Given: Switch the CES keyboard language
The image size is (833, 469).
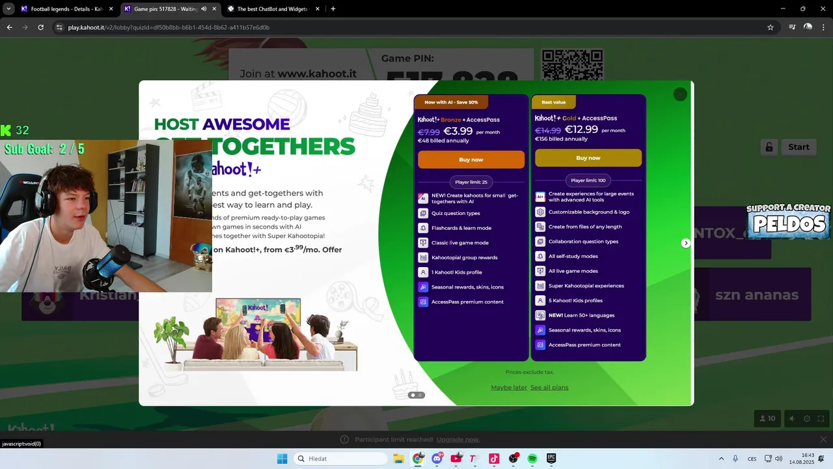Looking at the screenshot, I should [x=752, y=459].
